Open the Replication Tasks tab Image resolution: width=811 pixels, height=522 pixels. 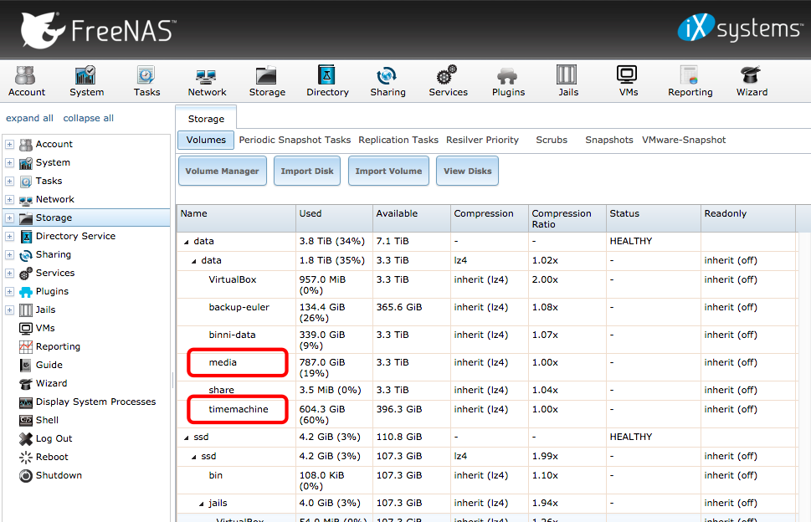[x=398, y=140]
